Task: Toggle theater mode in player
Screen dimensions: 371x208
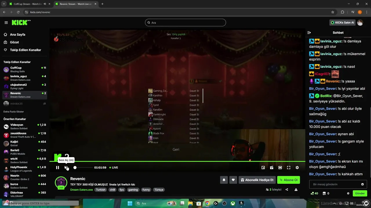Action: [280, 168]
